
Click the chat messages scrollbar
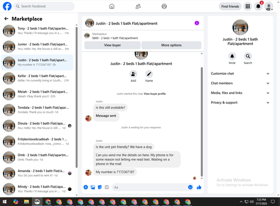click(x=202, y=122)
